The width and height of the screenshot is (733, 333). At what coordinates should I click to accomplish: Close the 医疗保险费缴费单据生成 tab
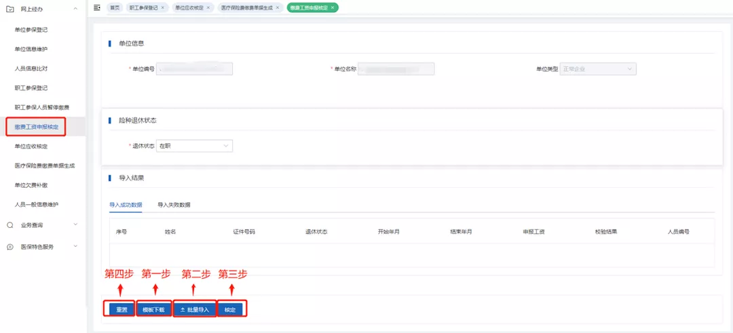pyautogui.click(x=278, y=7)
